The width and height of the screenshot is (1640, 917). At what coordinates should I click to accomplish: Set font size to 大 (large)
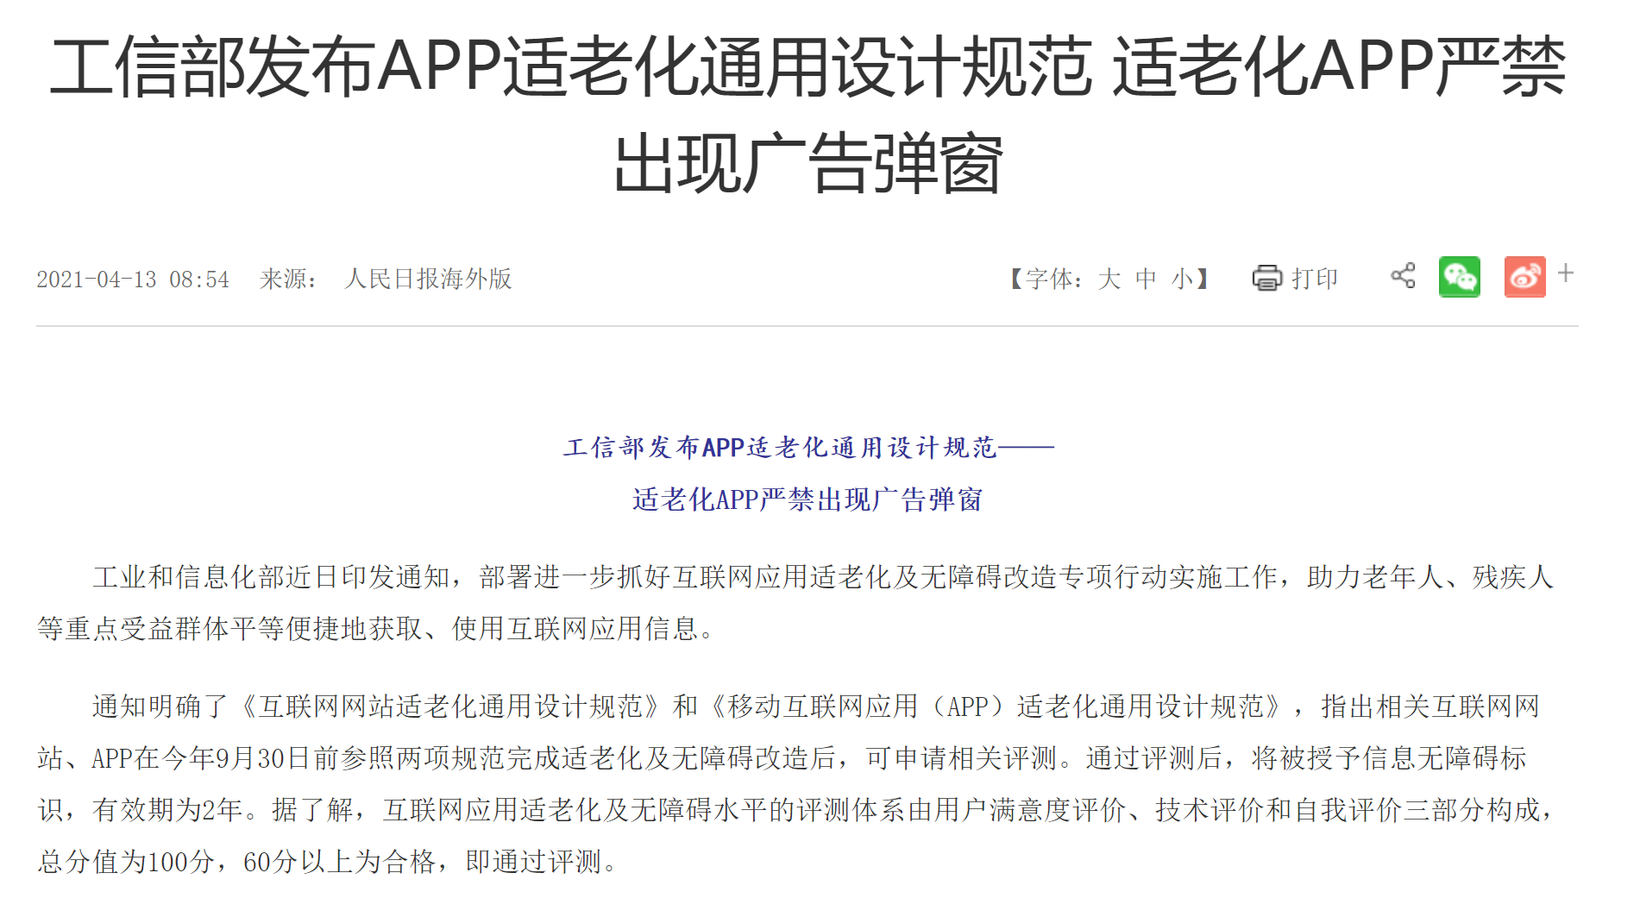click(x=1109, y=279)
